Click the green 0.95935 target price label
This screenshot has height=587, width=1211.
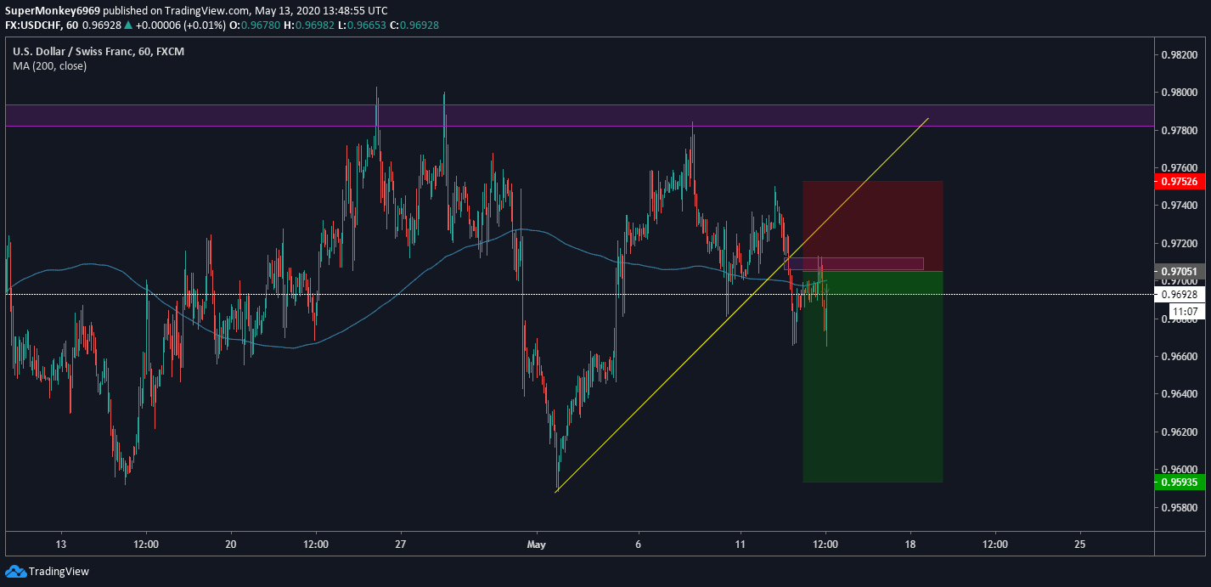1180,482
